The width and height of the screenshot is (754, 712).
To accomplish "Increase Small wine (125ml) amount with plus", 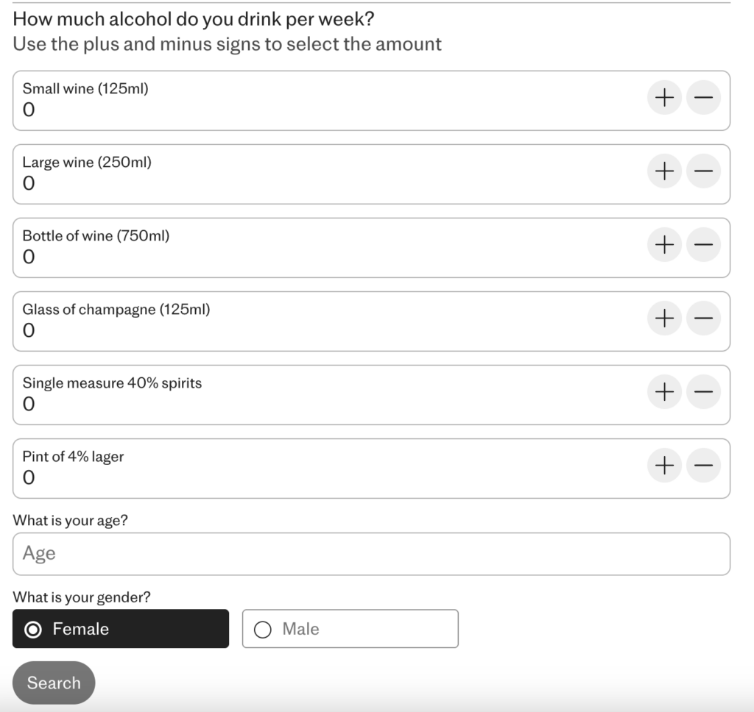I will [664, 98].
